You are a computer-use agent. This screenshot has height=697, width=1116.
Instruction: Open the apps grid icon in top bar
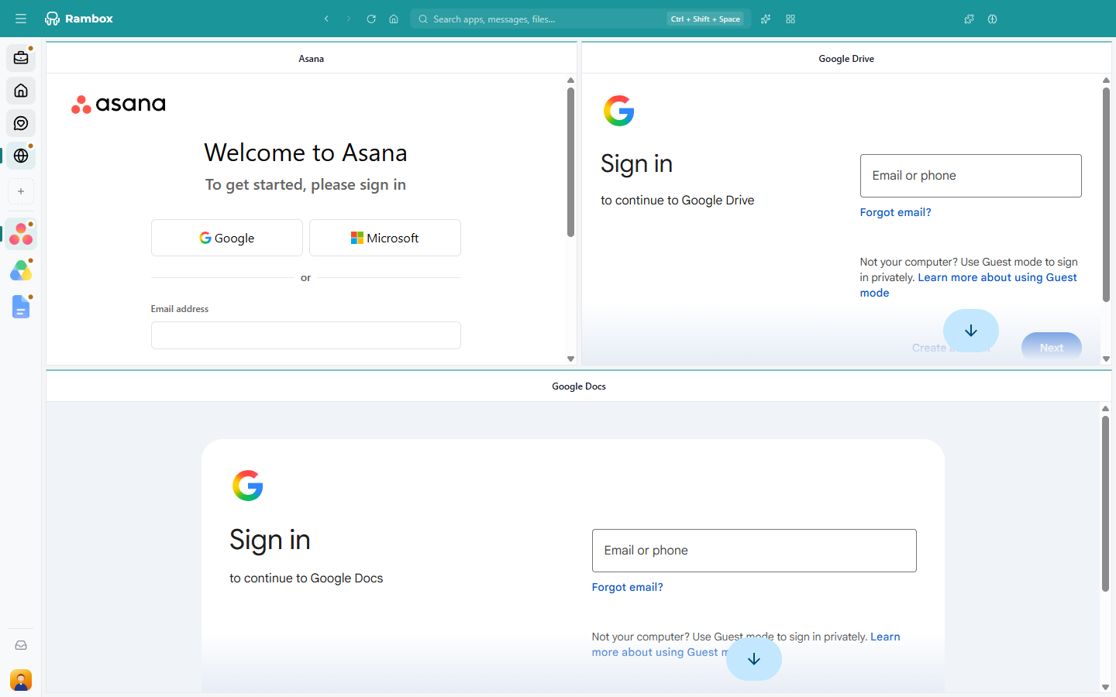point(790,19)
